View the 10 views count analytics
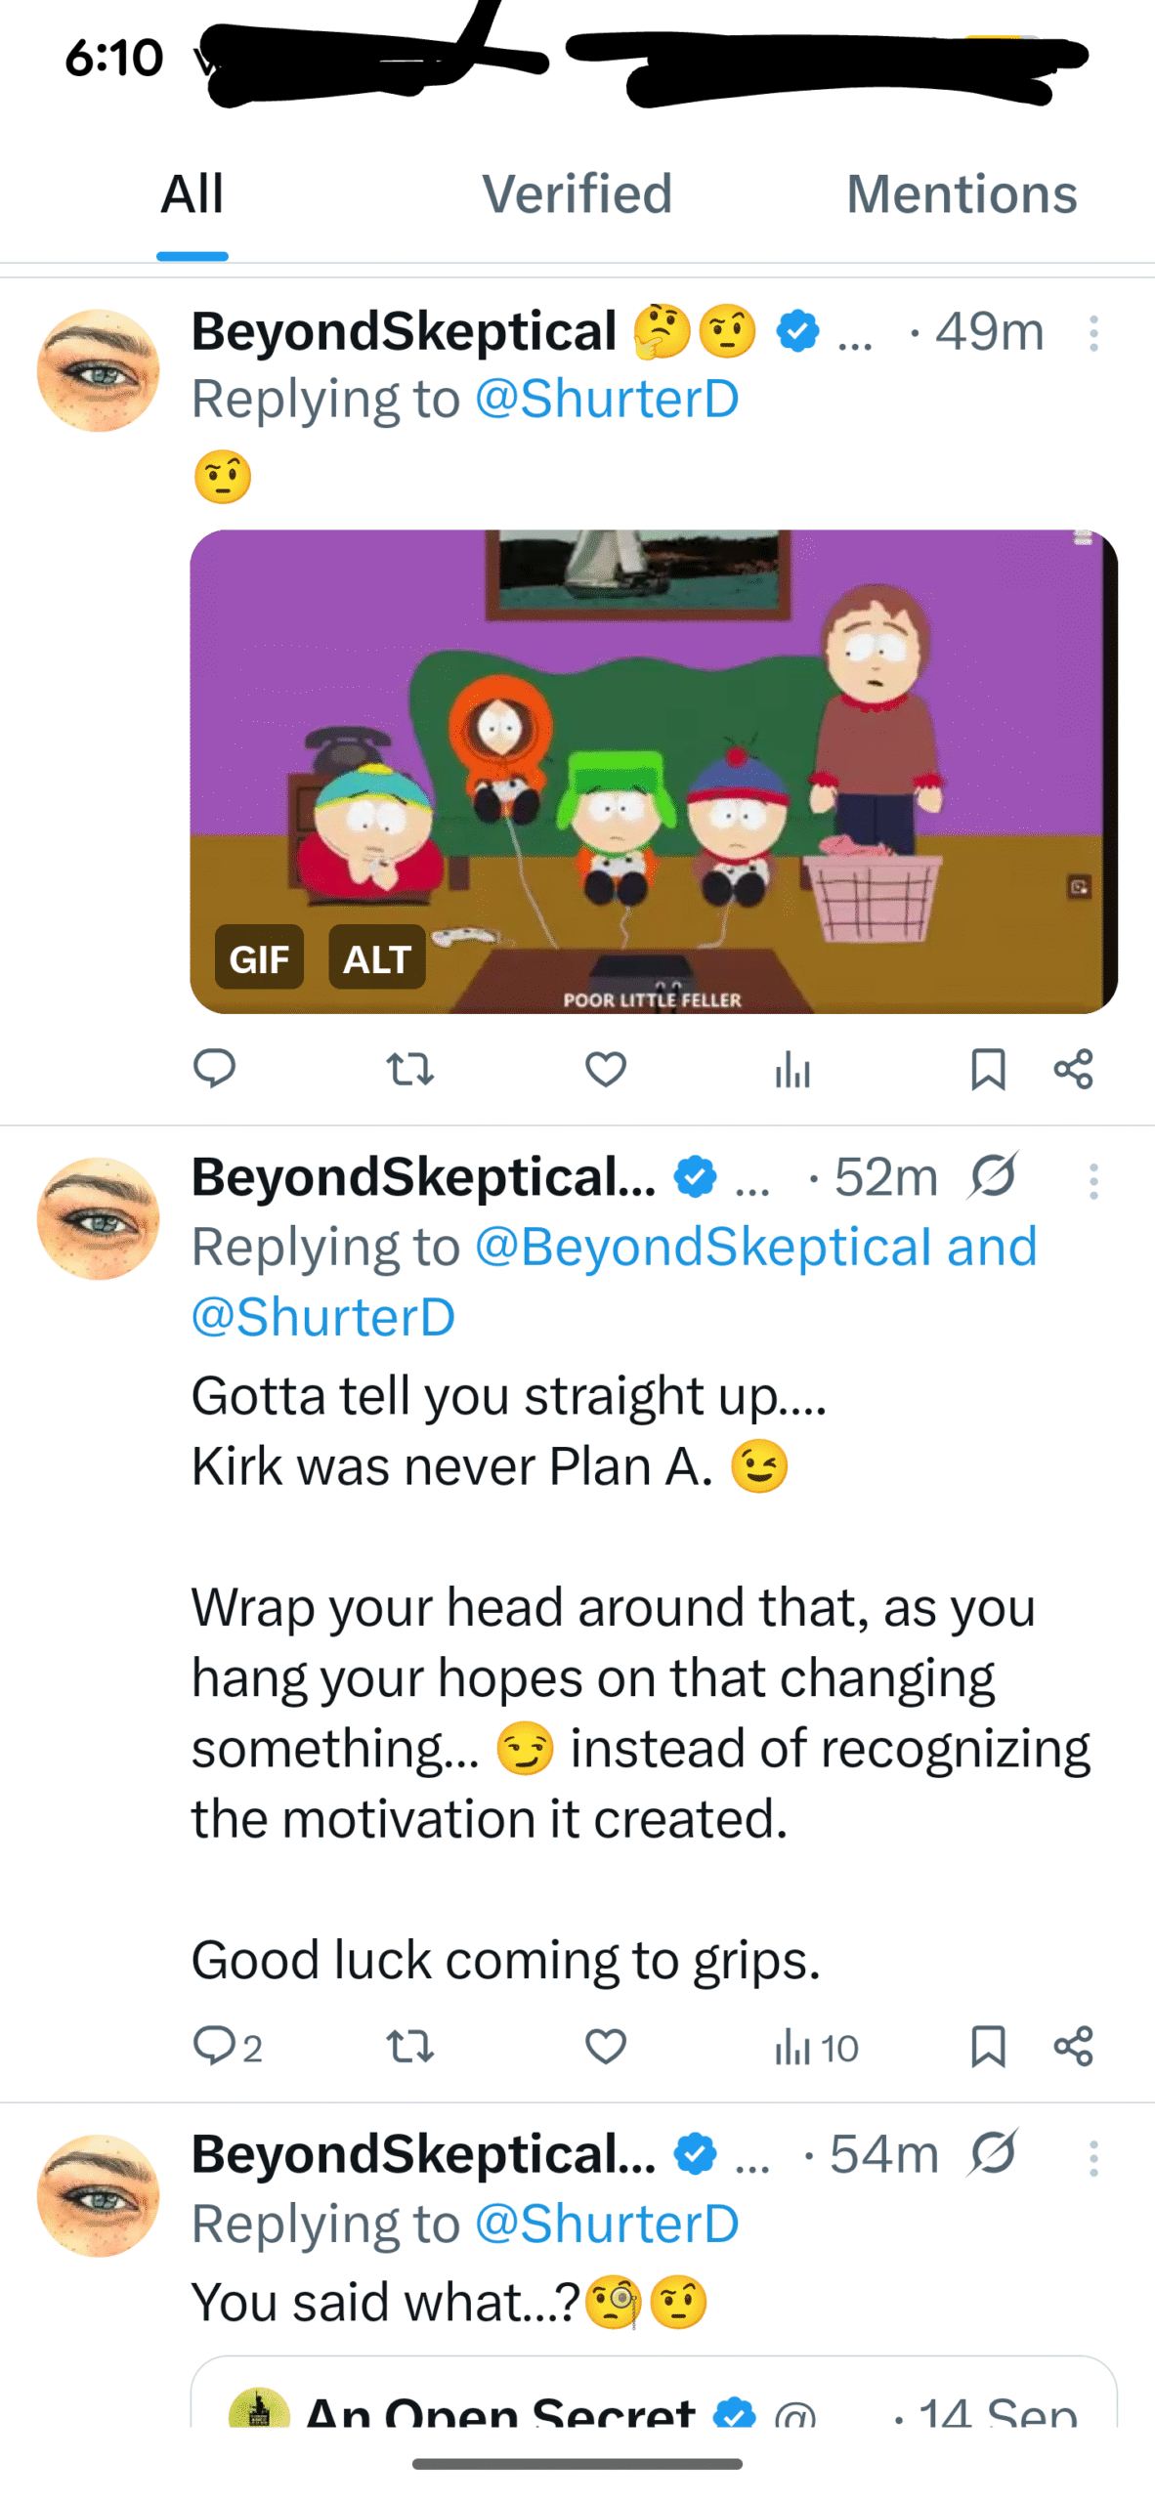The height and width of the screenshot is (2501, 1155). pos(816,2047)
